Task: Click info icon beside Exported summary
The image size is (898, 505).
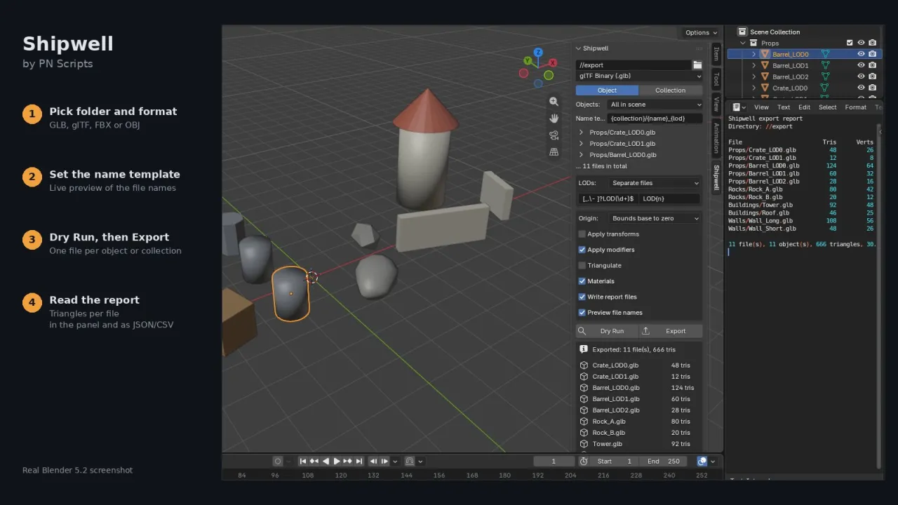Action: [x=584, y=349]
